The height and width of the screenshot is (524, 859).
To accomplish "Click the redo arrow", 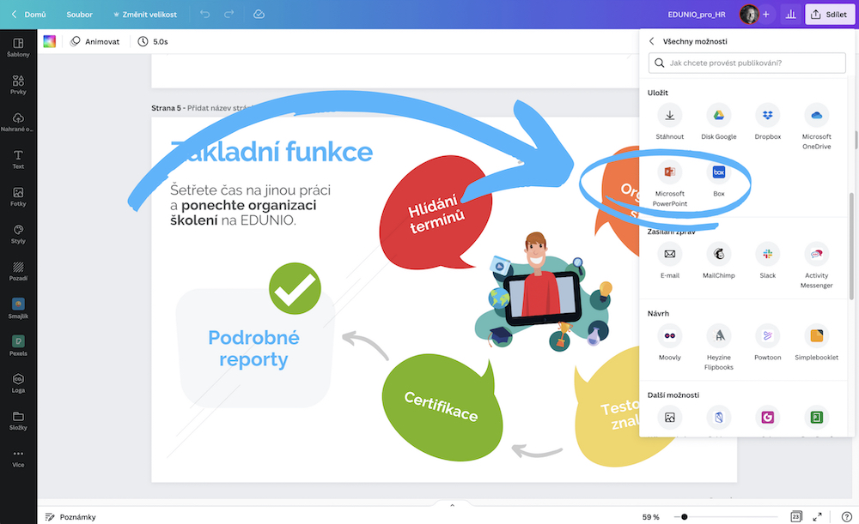I will pyautogui.click(x=229, y=15).
